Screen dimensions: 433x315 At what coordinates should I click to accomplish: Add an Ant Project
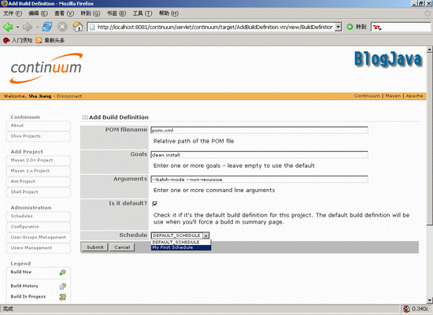tap(38, 182)
